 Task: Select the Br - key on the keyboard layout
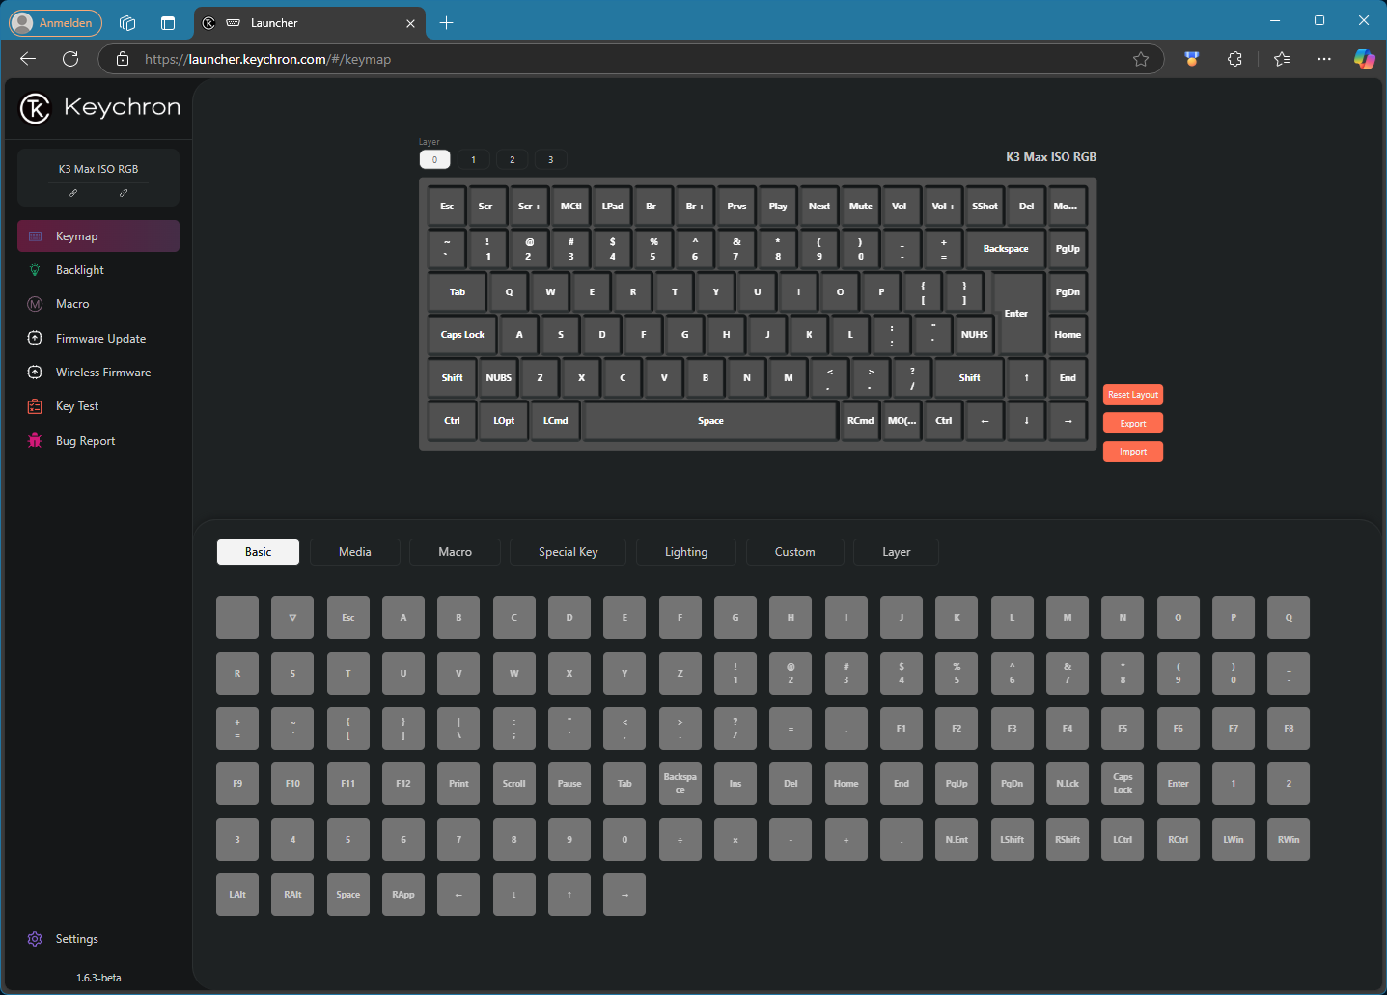tap(654, 206)
